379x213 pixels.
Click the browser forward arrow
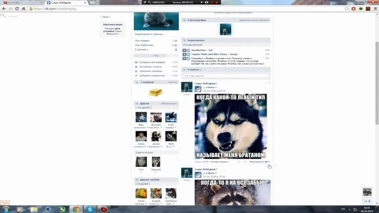[11, 9]
